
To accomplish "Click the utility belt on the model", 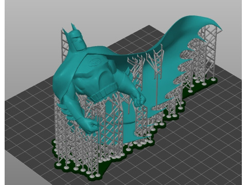I will click(x=103, y=92).
